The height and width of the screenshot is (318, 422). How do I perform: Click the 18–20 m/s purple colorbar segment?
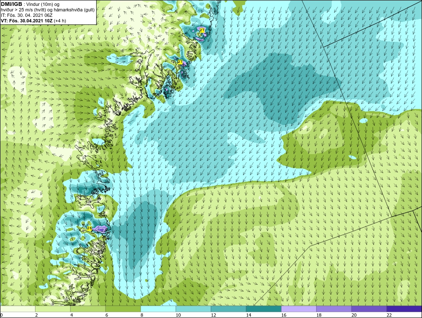coord(334,309)
